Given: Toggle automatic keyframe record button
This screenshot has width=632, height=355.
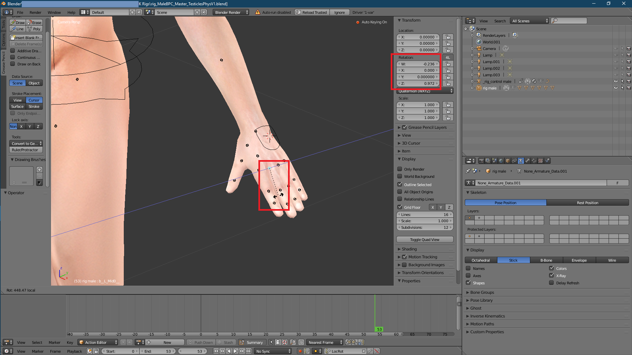Looking at the screenshot, I should [300, 351].
